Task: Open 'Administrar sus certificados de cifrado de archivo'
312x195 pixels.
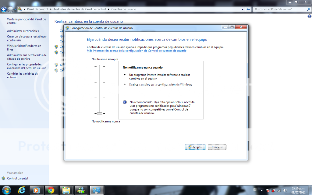Action: pos(27,57)
